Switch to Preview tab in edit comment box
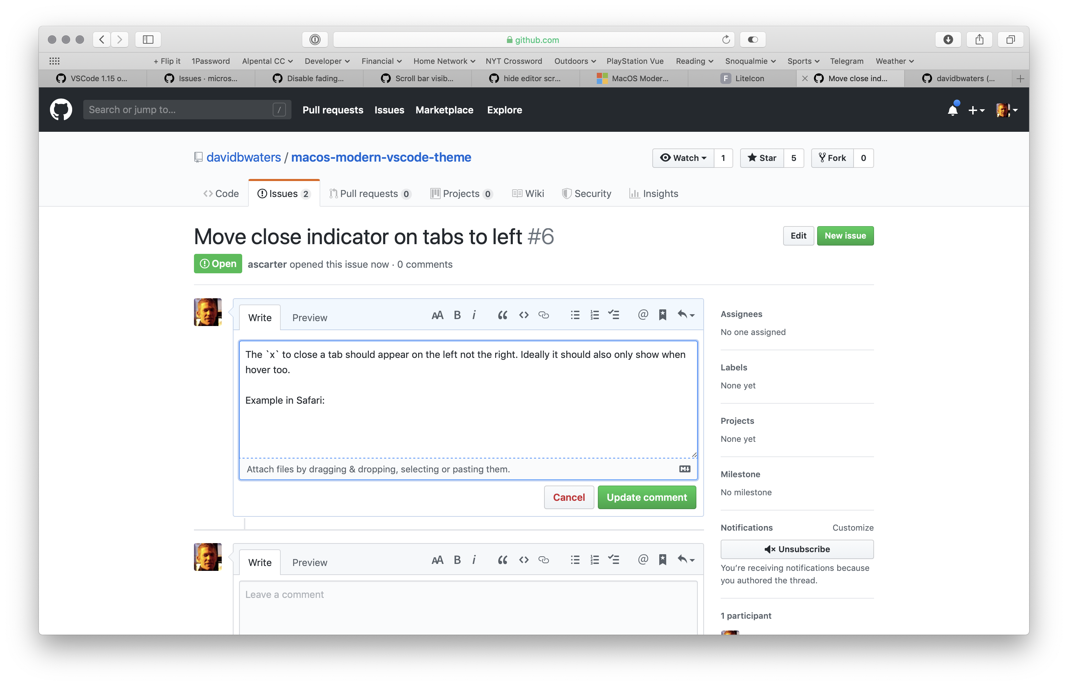 [x=310, y=318]
